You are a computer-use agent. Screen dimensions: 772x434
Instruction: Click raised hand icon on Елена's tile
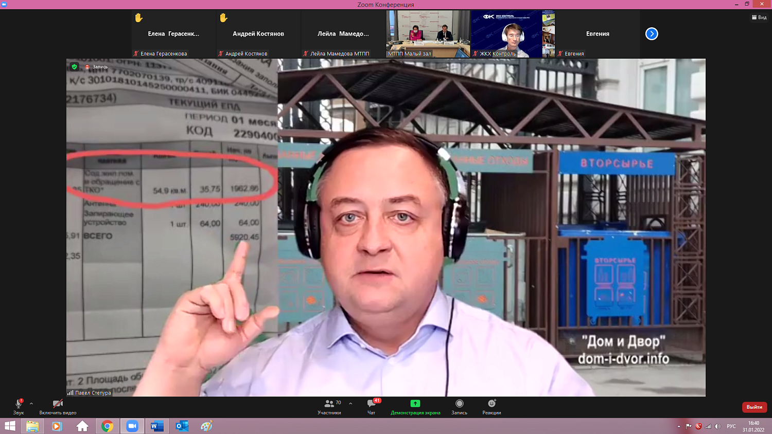click(x=138, y=18)
